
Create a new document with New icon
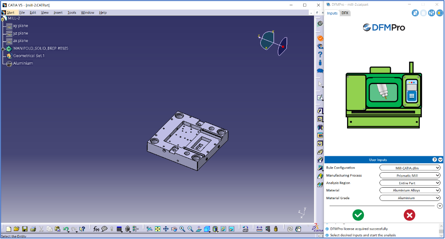[8, 229]
